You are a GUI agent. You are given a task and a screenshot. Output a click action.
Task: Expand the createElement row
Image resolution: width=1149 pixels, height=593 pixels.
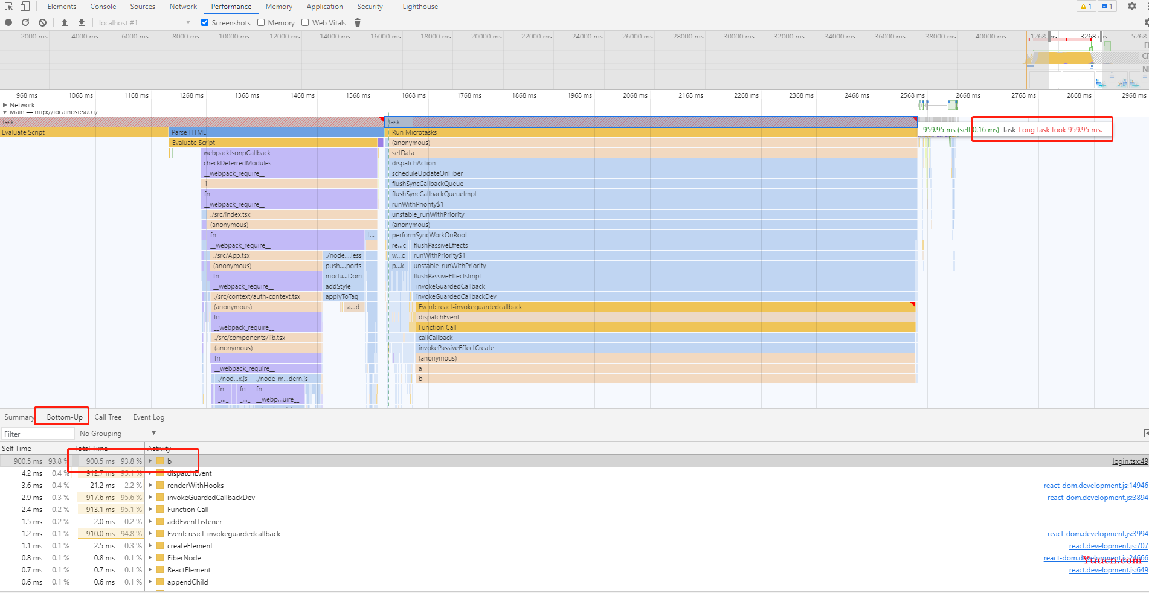150,546
